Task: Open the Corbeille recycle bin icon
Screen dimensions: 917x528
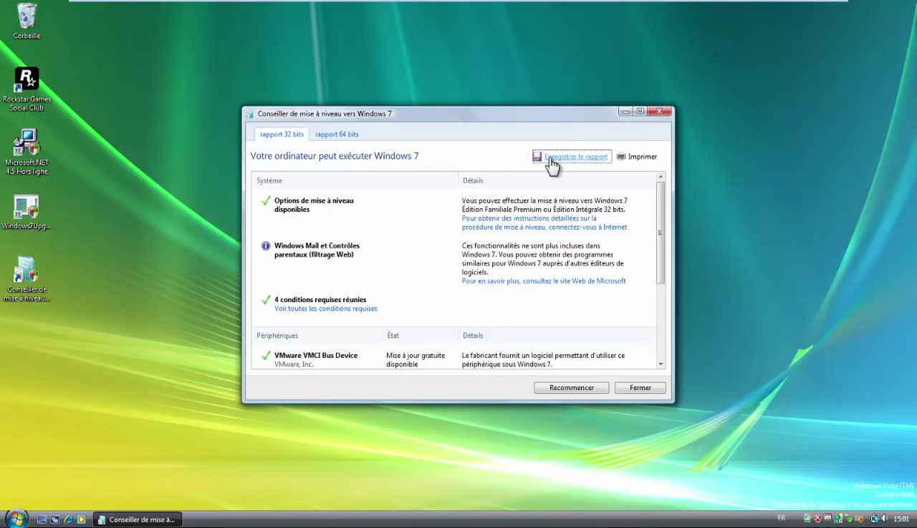Action: coord(27,16)
